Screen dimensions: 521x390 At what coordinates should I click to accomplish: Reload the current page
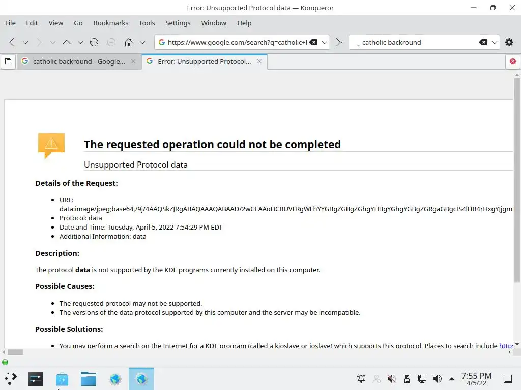point(94,42)
